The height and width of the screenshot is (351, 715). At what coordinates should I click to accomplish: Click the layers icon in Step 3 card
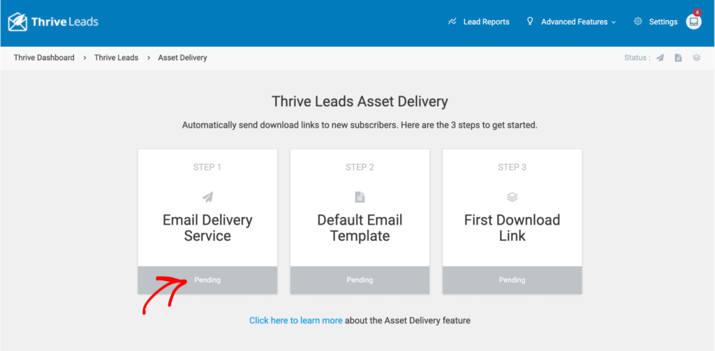[x=512, y=197]
